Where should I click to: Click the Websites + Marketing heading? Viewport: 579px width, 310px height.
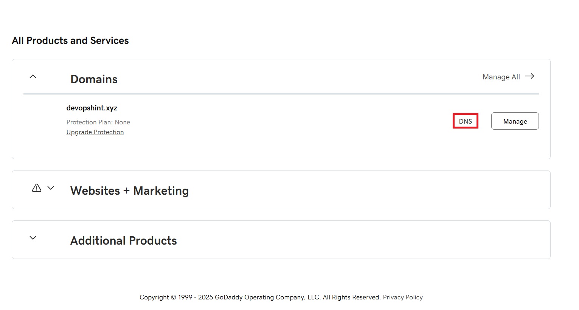(129, 191)
